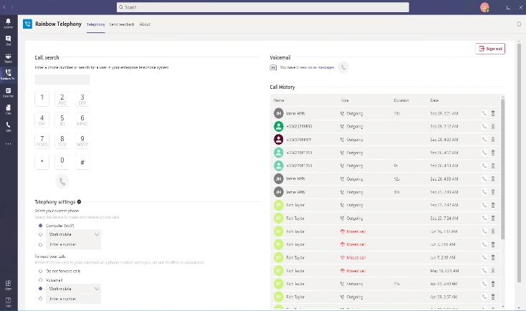Call back Rich Taylor Jun 7 2:19 AM missed call
The width and height of the screenshot is (526, 311).
pos(484,257)
